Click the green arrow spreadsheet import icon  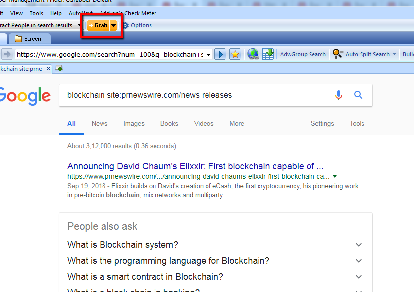(x=268, y=54)
